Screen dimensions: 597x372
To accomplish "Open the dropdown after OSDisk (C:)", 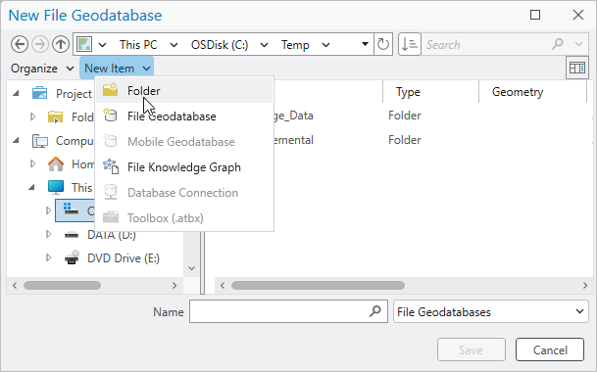I will point(264,45).
